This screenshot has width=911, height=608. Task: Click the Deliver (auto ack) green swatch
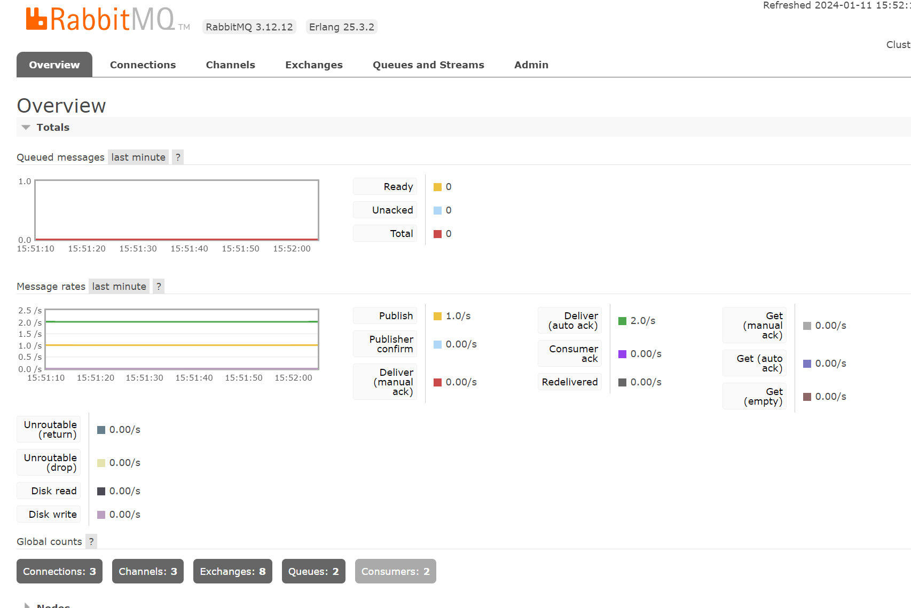coord(622,321)
